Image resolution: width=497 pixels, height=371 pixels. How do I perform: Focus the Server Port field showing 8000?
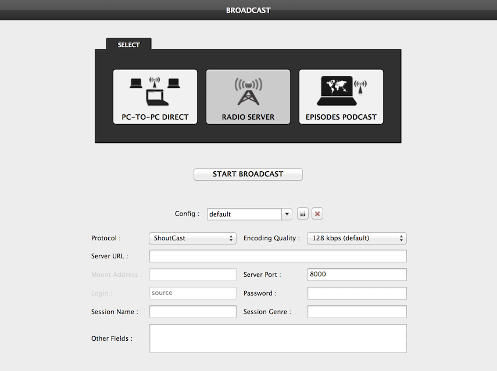click(x=357, y=275)
